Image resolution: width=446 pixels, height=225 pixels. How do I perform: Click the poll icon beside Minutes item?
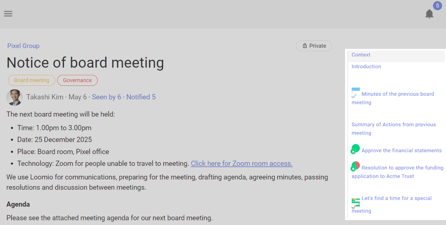point(355,93)
